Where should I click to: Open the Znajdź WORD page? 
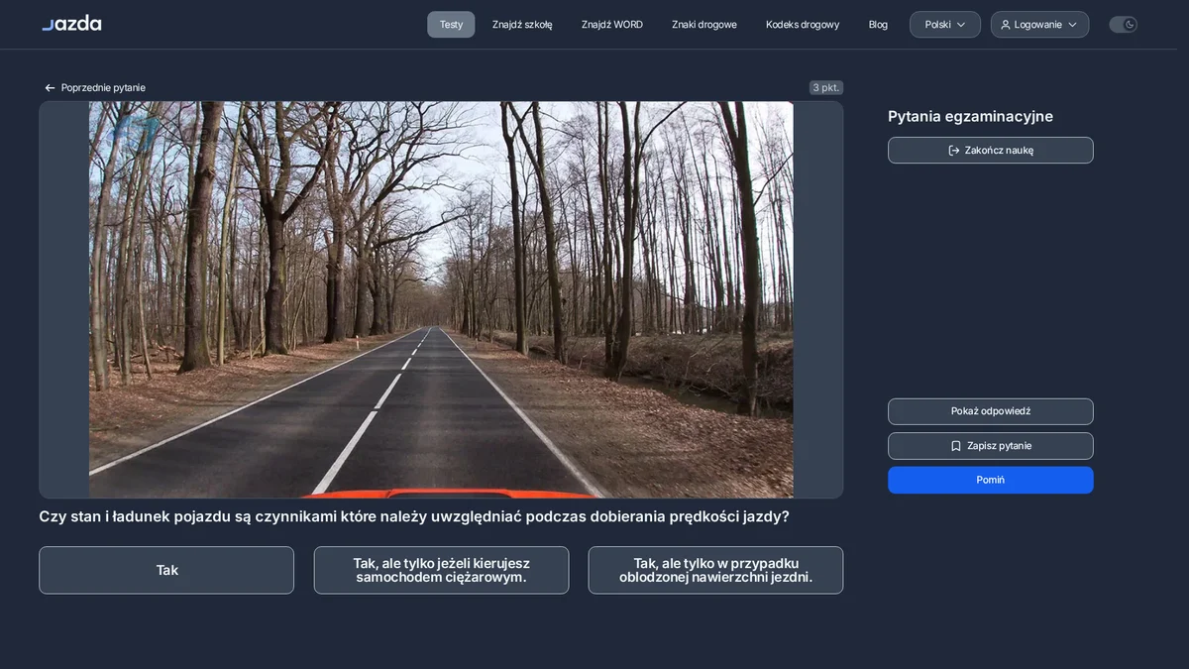tap(612, 25)
